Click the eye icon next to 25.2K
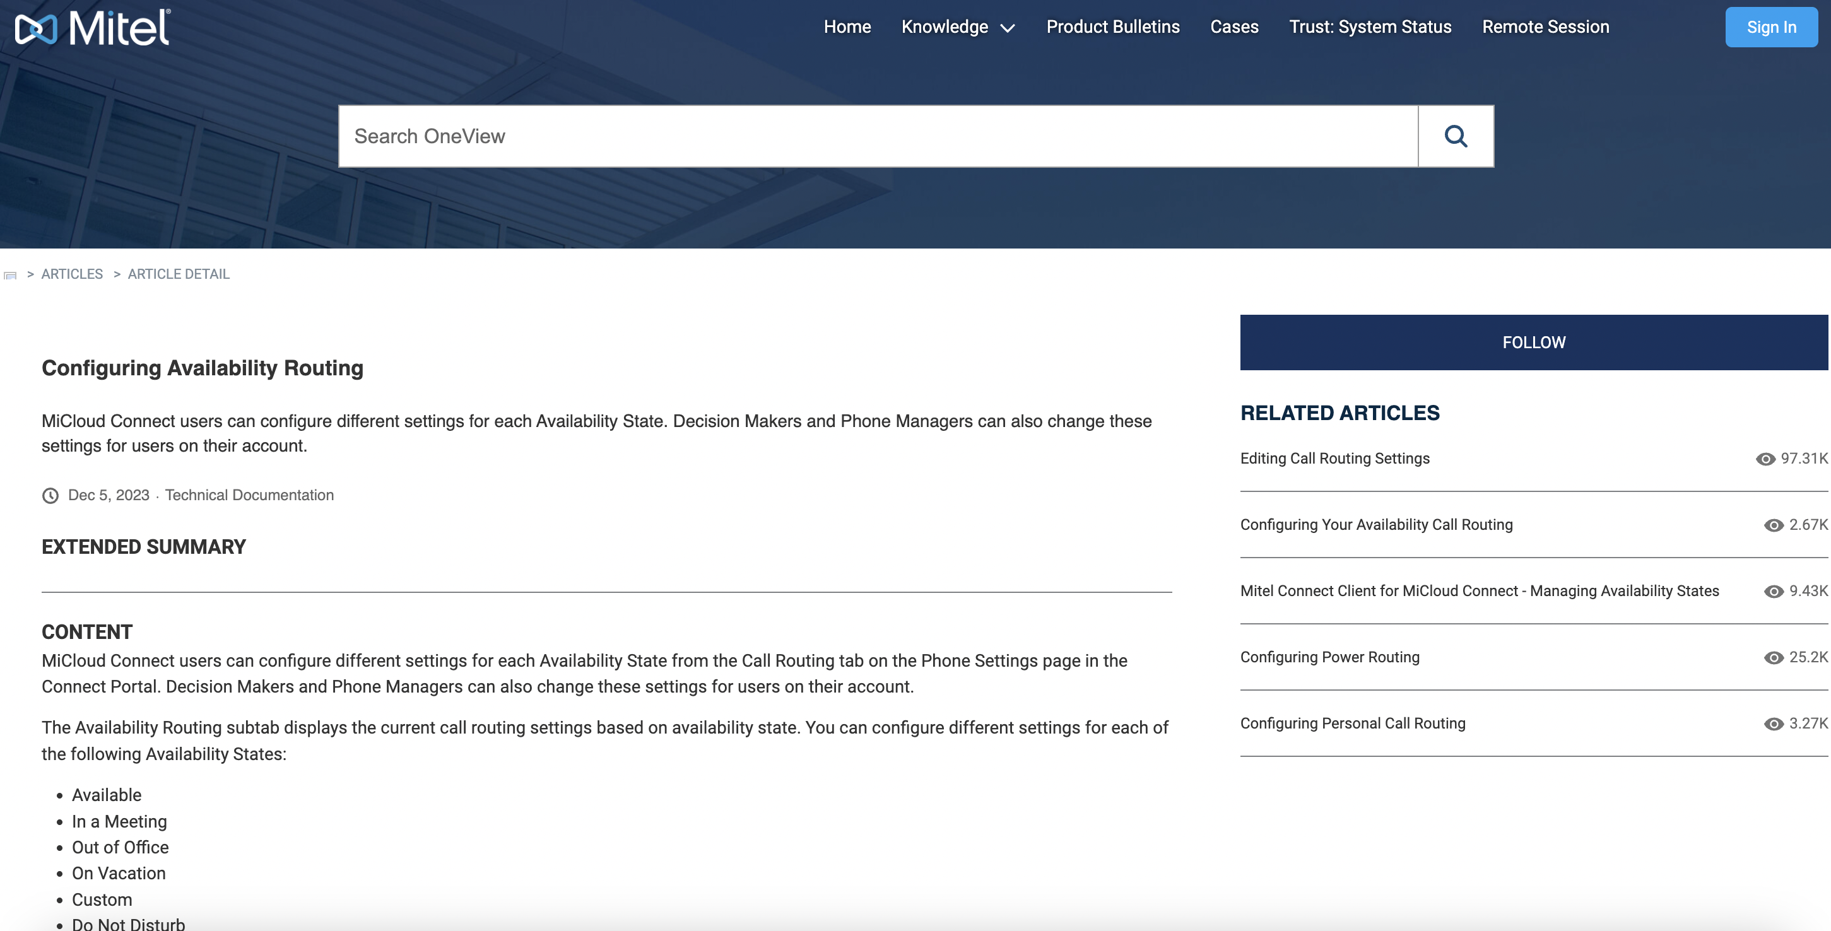The image size is (1831, 931). pyautogui.click(x=1774, y=657)
